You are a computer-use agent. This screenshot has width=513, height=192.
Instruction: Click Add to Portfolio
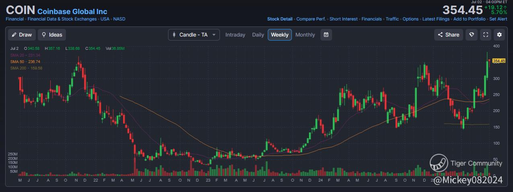click(469, 19)
